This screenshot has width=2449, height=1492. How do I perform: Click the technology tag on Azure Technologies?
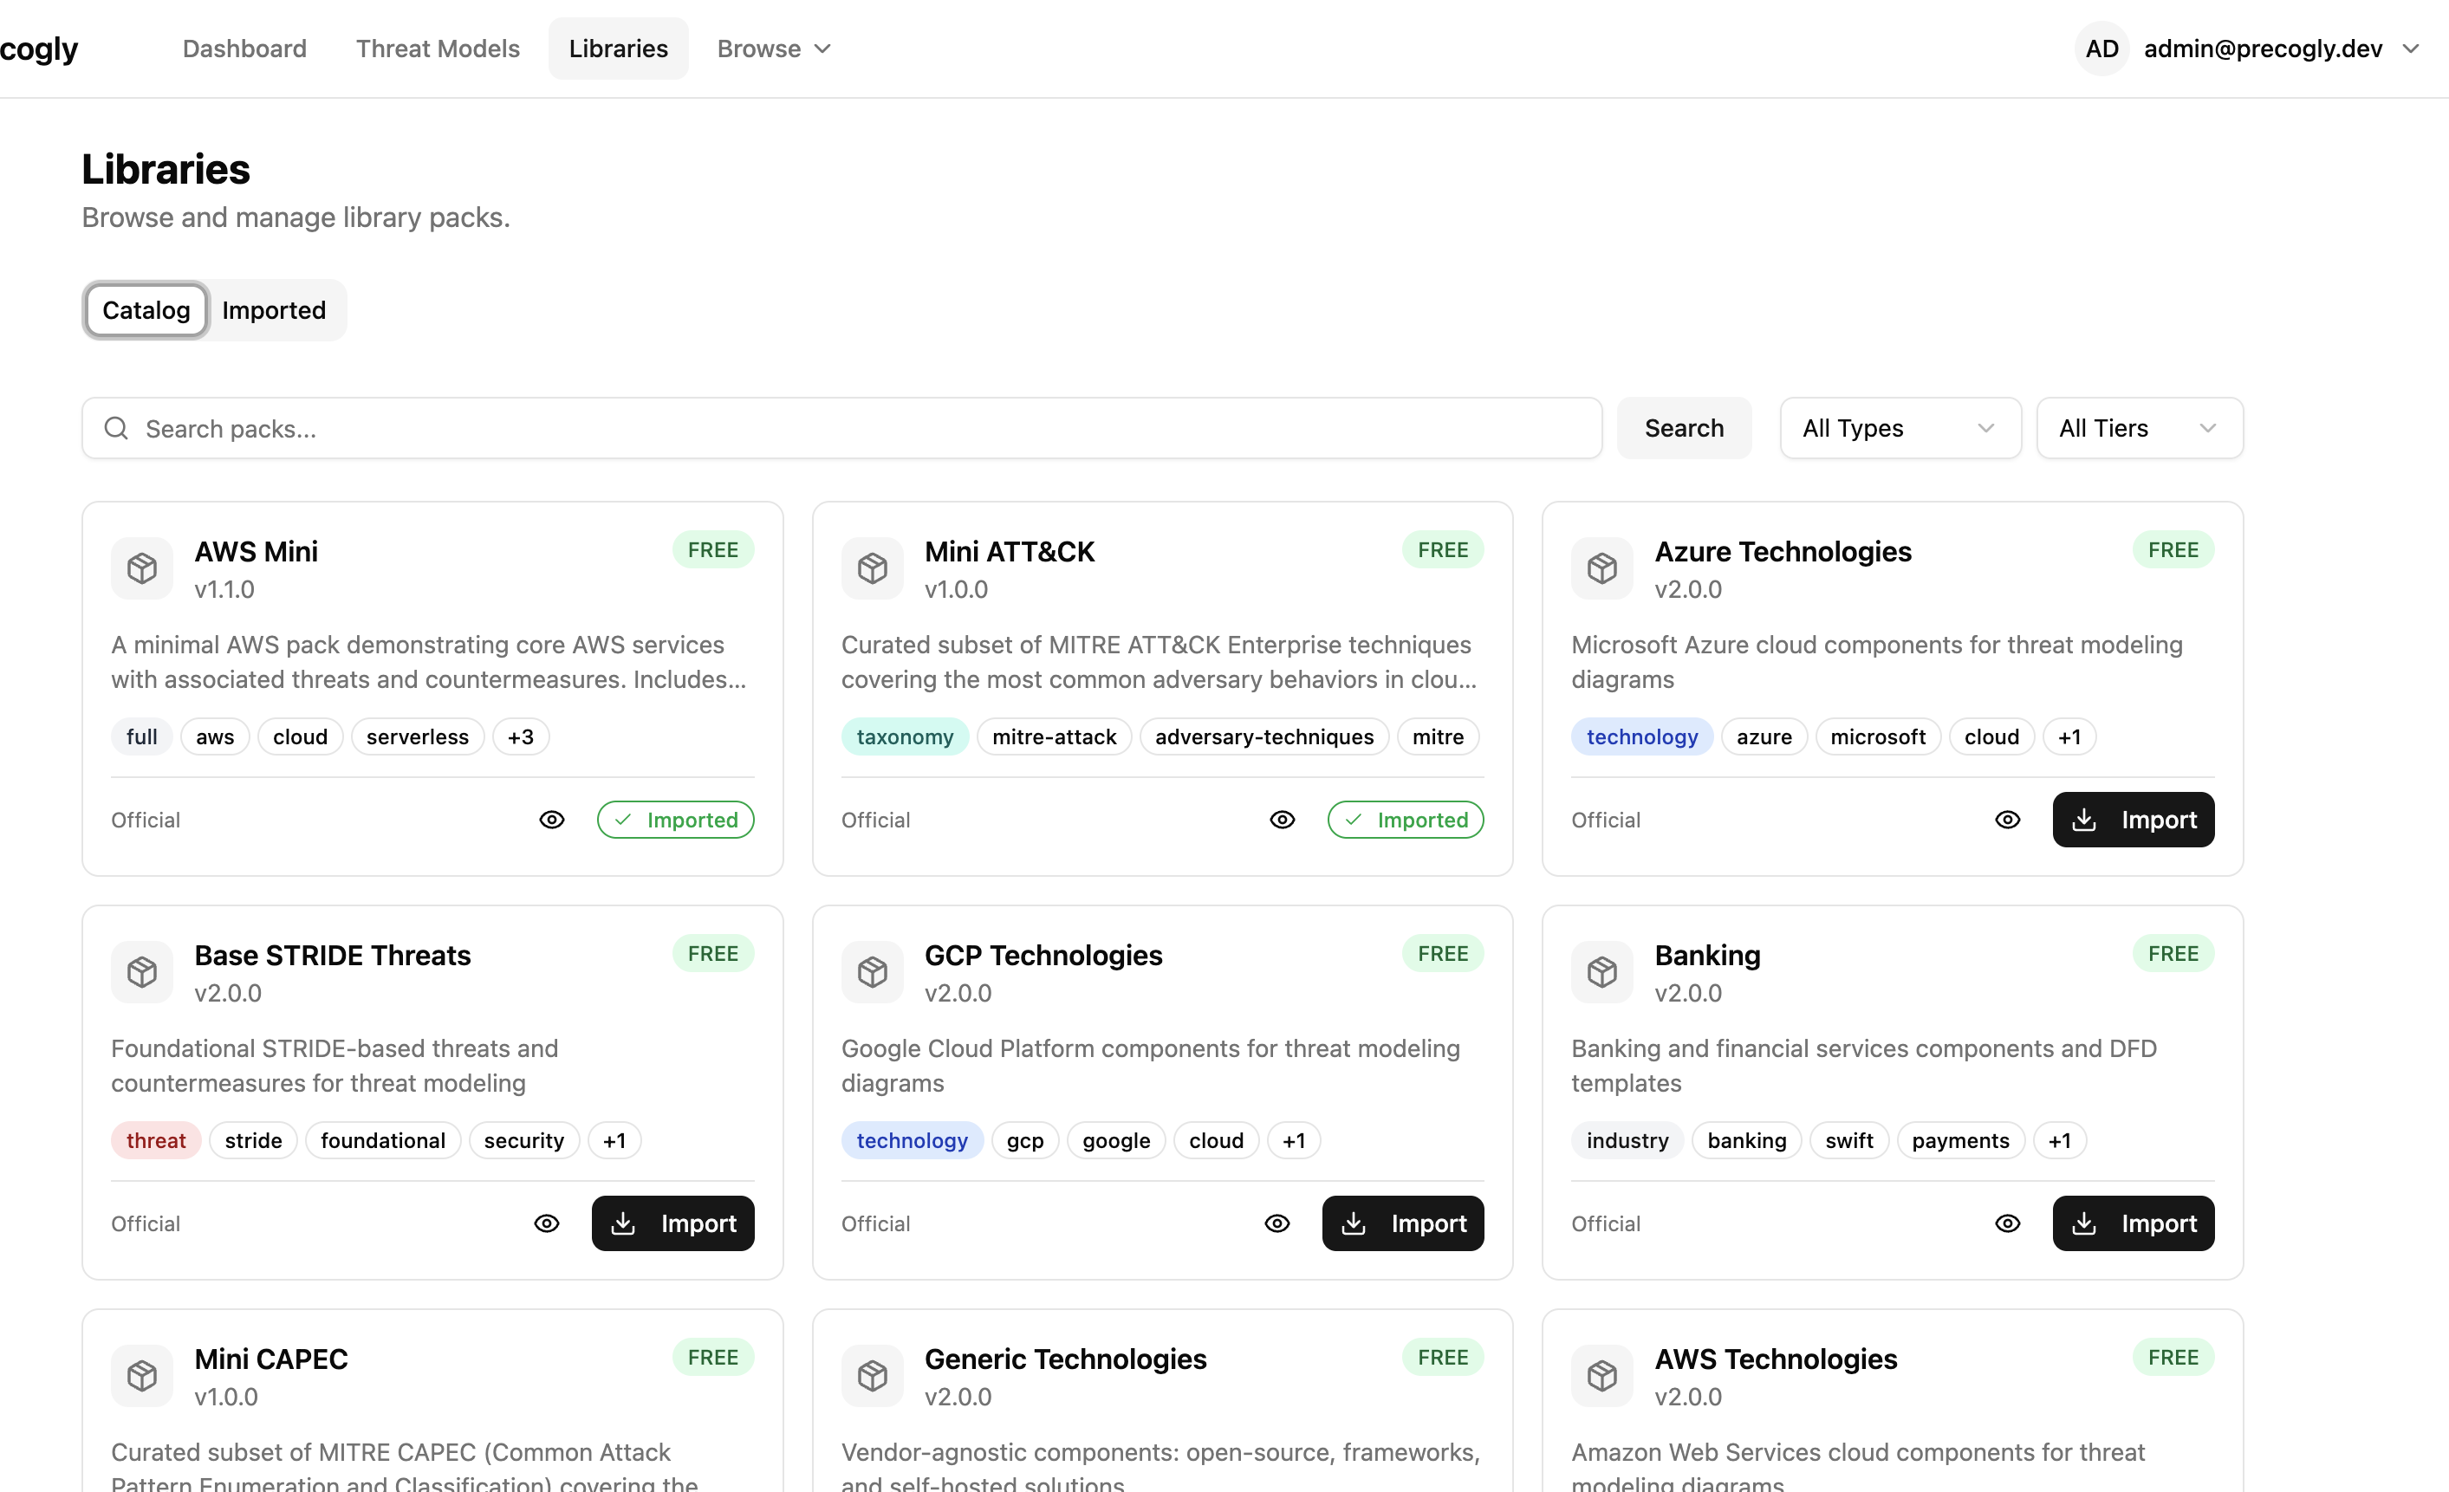(1641, 736)
